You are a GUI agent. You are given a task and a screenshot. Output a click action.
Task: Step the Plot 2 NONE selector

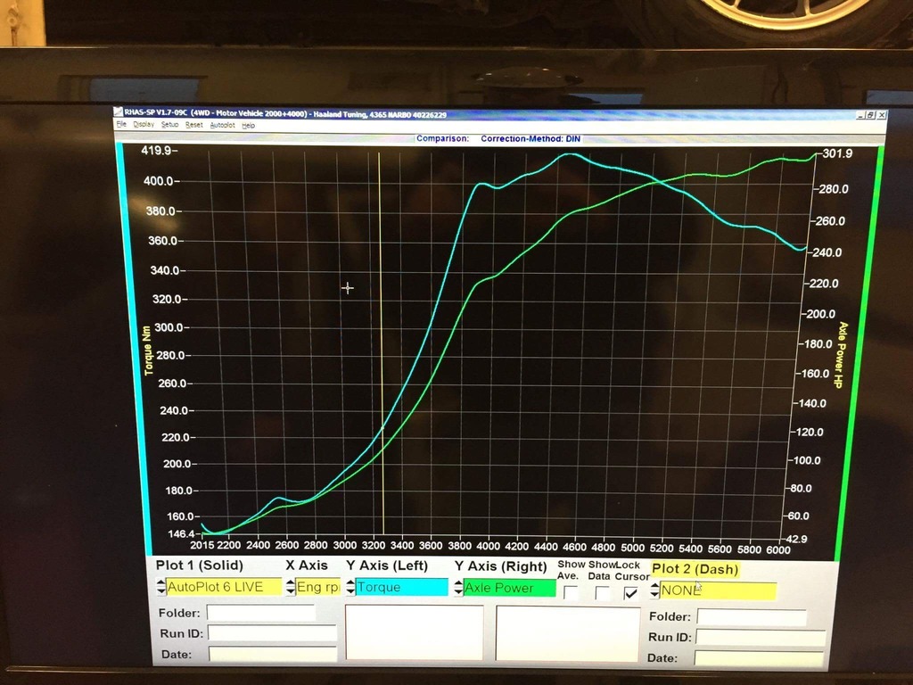tap(655, 590)
